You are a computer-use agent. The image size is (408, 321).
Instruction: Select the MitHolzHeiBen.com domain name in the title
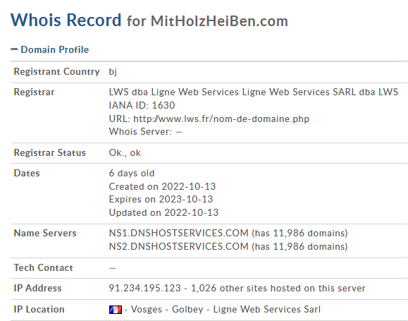tap(219, 21)
